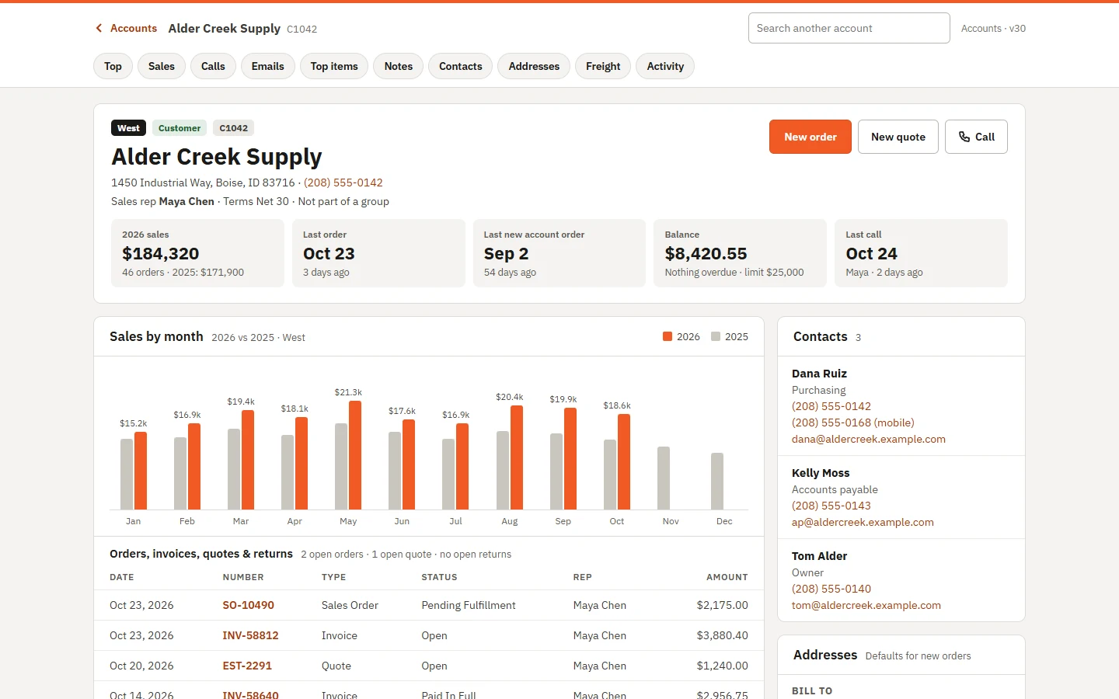1119x699 pixels.
Task: Click the $3,880.40 amount cell
Action: click(x=723, y=635)
